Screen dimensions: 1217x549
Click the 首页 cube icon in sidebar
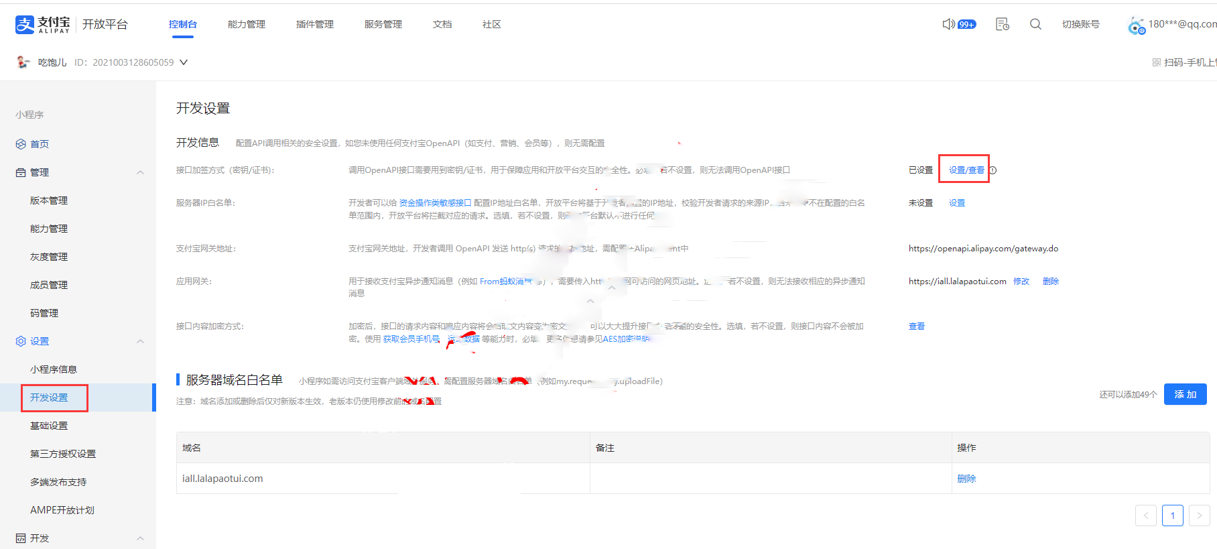(21, 144)
